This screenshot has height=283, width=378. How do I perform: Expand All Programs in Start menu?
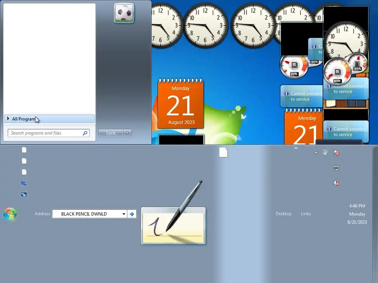coord(49,119)
